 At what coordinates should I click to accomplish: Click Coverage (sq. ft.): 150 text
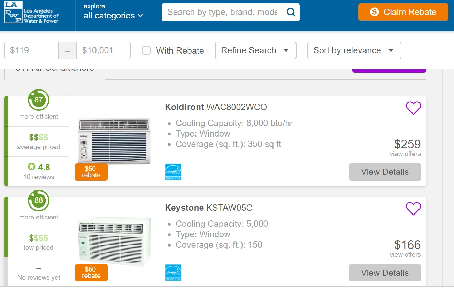[219, 245]
